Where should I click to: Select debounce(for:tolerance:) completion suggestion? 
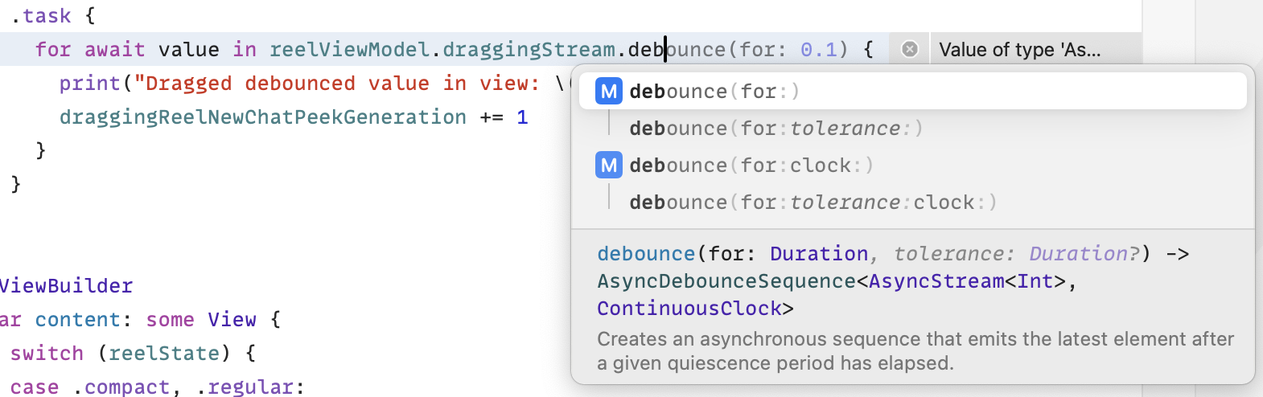coord(912,129)
